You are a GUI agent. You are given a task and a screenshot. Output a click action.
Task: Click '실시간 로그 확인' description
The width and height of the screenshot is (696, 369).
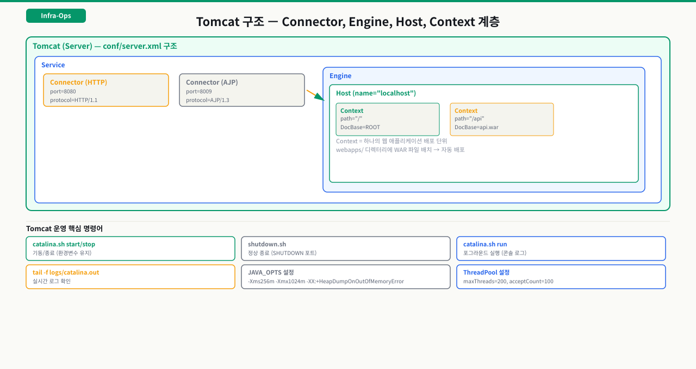click(x=52, y=281)
